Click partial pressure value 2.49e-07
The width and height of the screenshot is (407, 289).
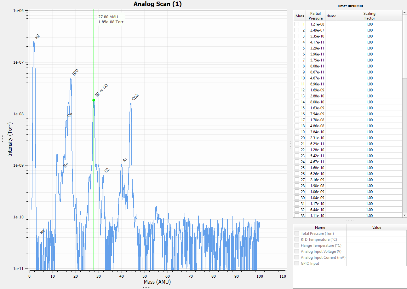point(317,30)
